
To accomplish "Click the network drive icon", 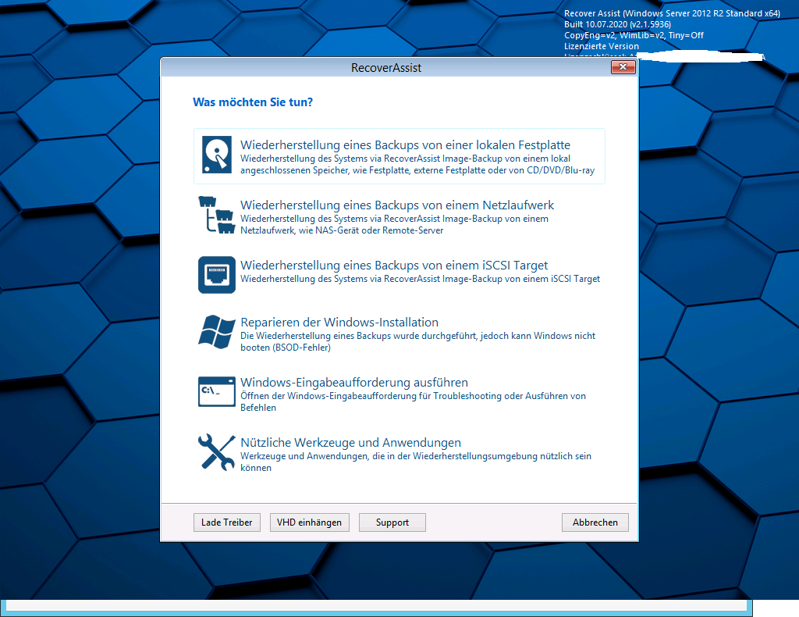I will pyautogui.click(x=217, y=215).
